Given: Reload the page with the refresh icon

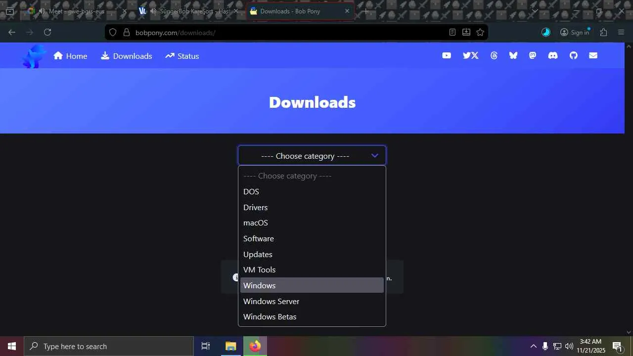Looking at the screenshot, I should point(47,32).
